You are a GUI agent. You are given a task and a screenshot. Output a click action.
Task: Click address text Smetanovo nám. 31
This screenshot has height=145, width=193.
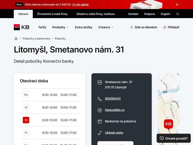tap(118, 82)
